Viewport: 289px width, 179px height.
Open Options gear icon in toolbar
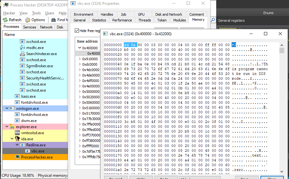point(28,20)
